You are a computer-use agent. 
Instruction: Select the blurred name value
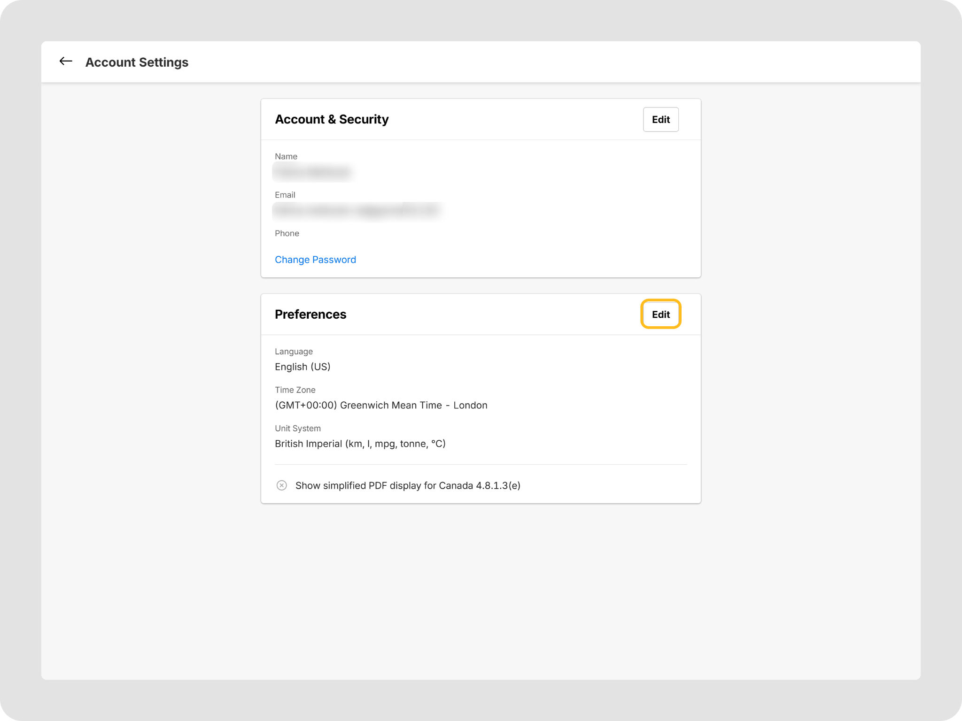click(313, 172)
